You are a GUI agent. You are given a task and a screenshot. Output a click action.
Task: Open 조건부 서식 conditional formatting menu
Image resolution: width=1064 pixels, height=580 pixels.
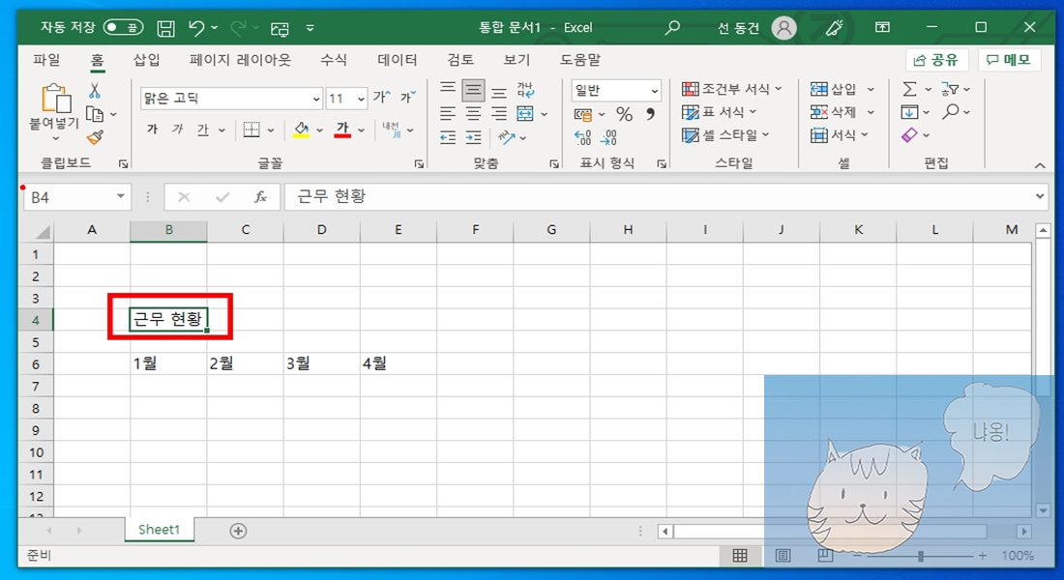[x=732, y=89]
